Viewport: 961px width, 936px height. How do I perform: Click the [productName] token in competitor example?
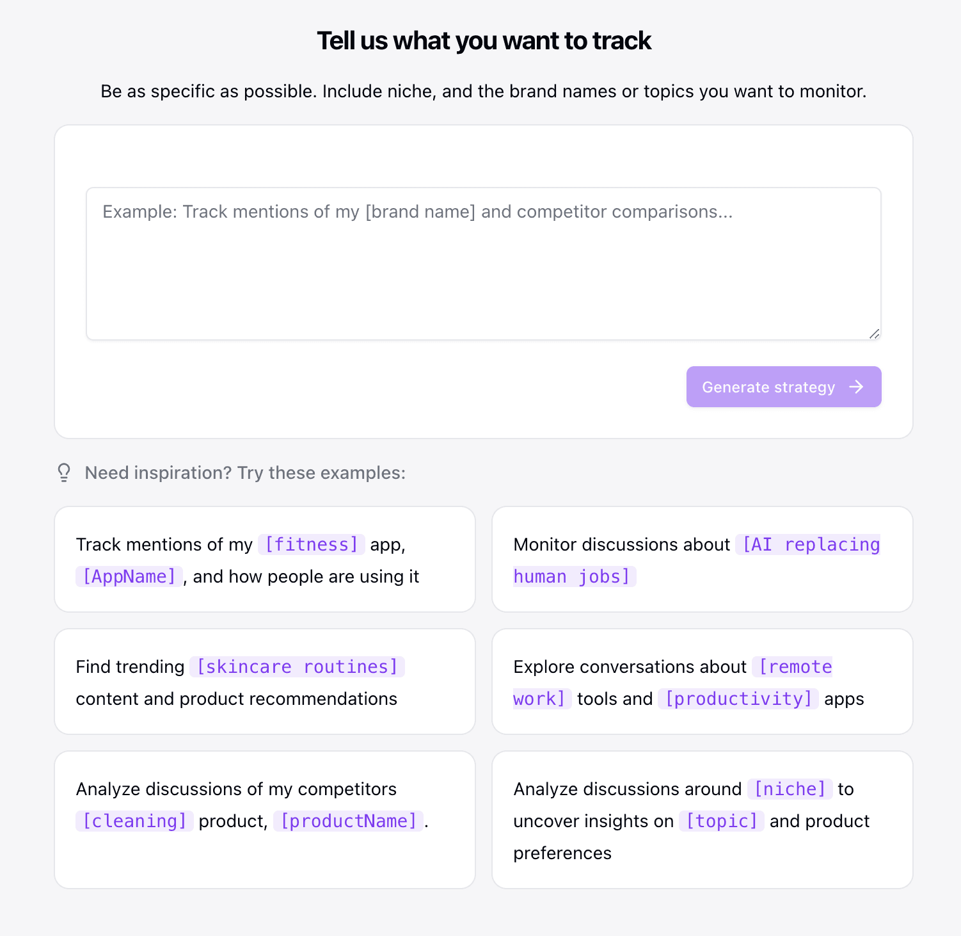[x=349, y=820]
